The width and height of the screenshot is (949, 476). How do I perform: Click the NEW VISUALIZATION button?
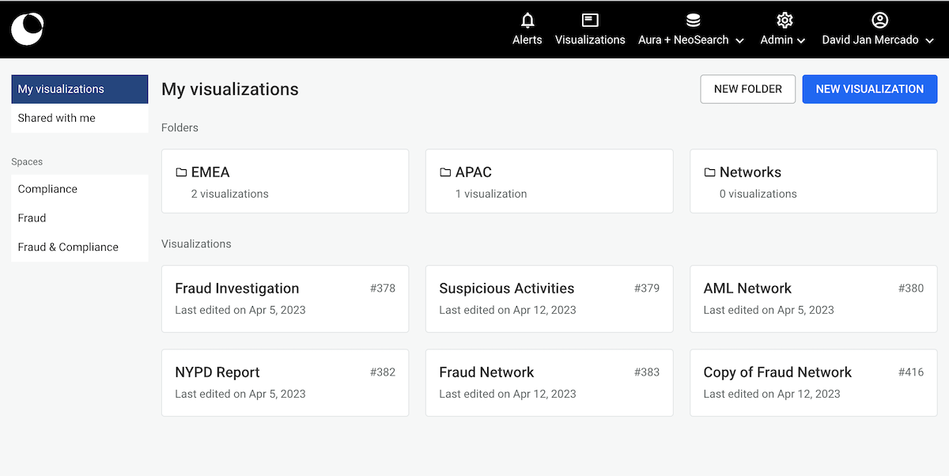[x=869, y=89]
